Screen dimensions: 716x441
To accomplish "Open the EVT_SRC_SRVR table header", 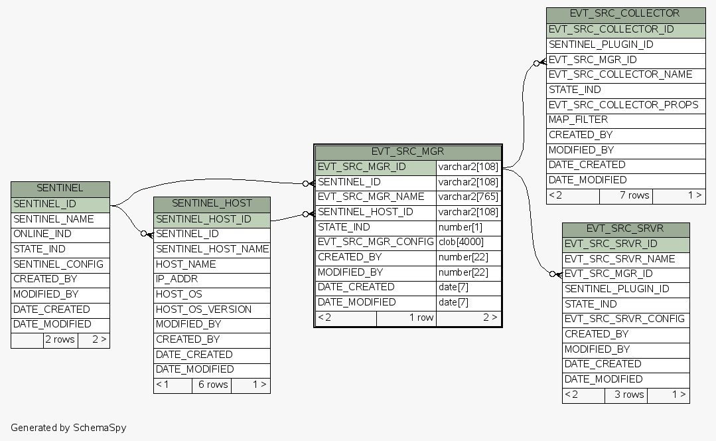I will click(x=625, y=229).
